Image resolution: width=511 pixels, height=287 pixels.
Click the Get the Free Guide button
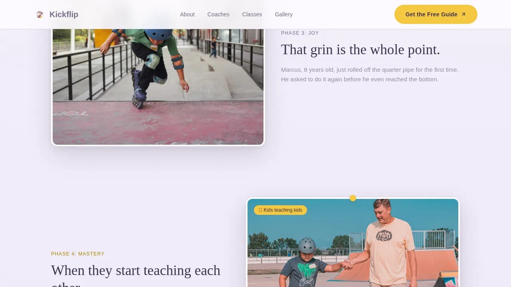pos(436,14)
